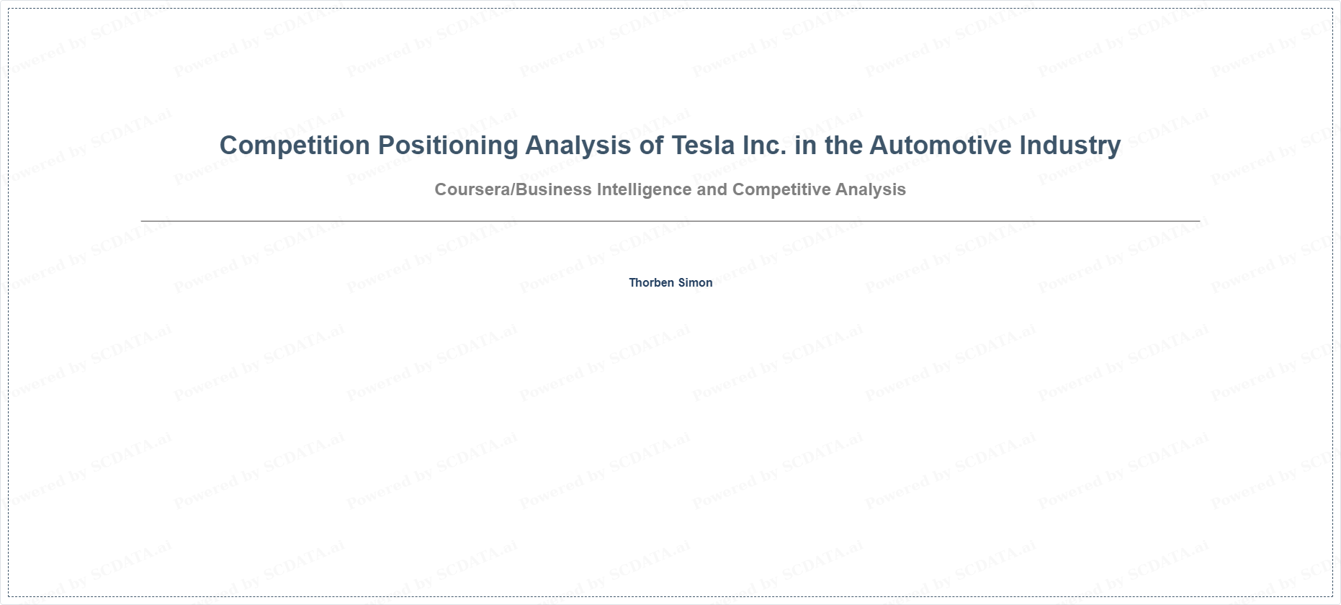Select the word "Positioning" in the heading
This screenshot has width=1341, height=605.
448,146
